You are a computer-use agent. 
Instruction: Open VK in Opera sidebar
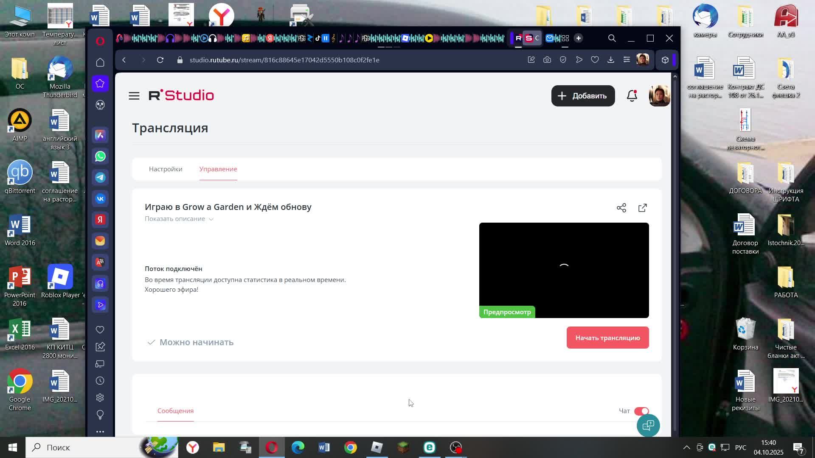point(100,199)
